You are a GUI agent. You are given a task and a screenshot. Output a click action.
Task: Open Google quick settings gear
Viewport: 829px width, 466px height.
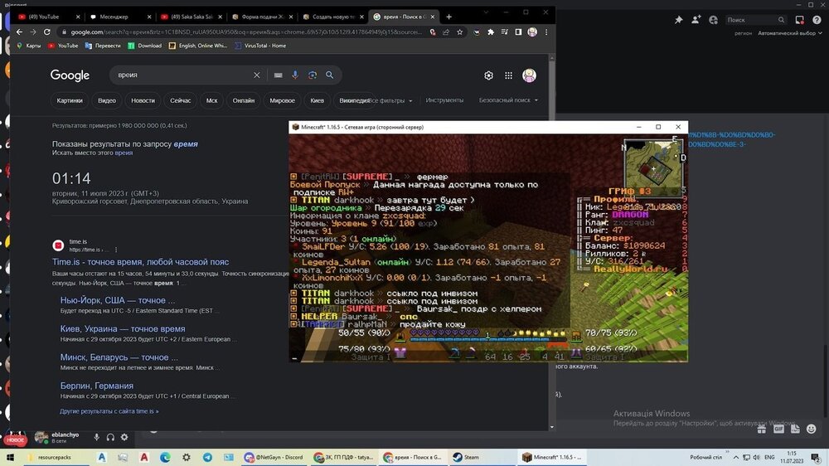488,75
